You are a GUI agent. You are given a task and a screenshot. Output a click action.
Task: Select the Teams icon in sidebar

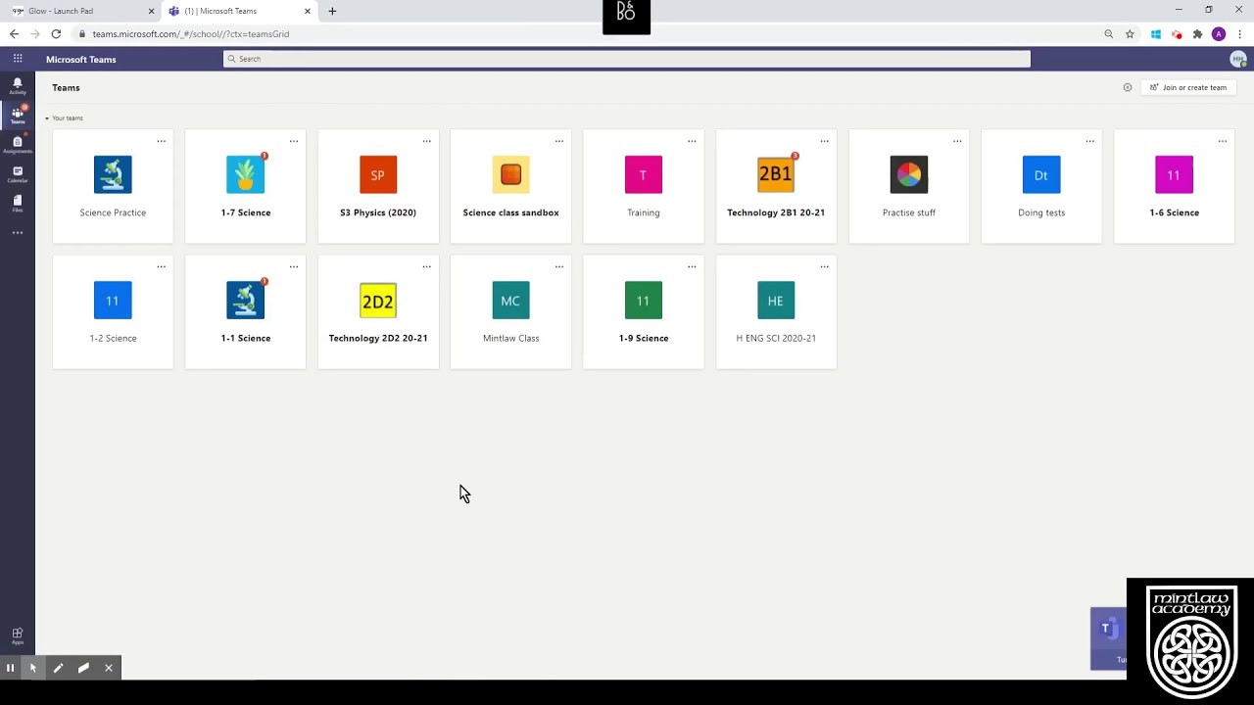18,116
